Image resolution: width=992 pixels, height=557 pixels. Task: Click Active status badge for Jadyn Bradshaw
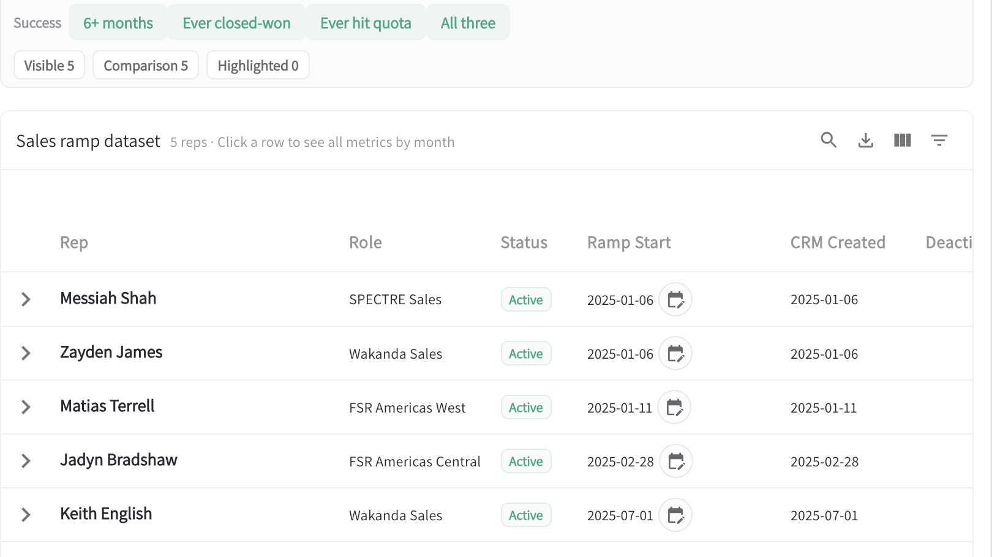526,461
